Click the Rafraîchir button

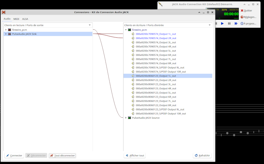(202, 155)
